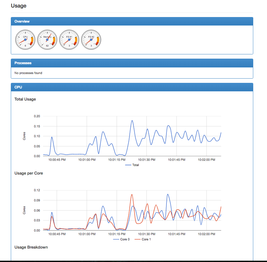
Task: Click the Processes panel header
Action: click(x=132, y=63)
